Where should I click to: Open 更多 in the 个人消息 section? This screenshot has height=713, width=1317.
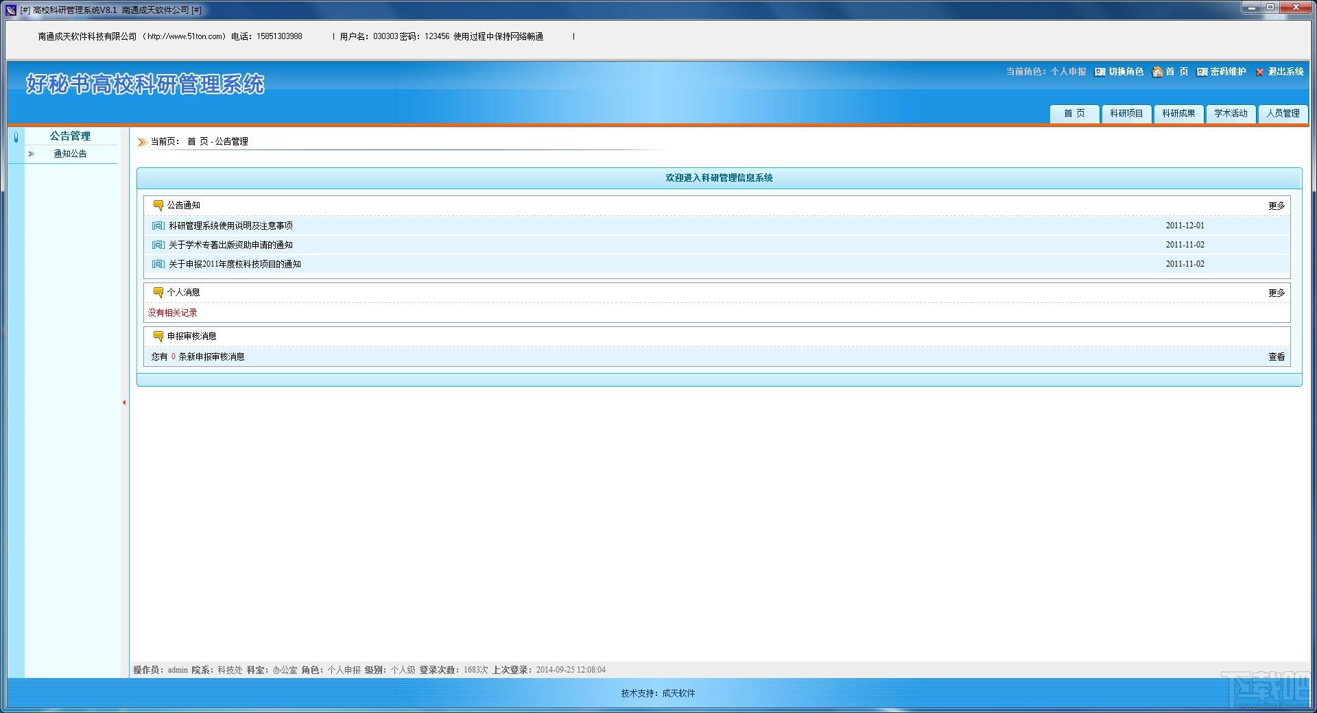(1277, 293)
